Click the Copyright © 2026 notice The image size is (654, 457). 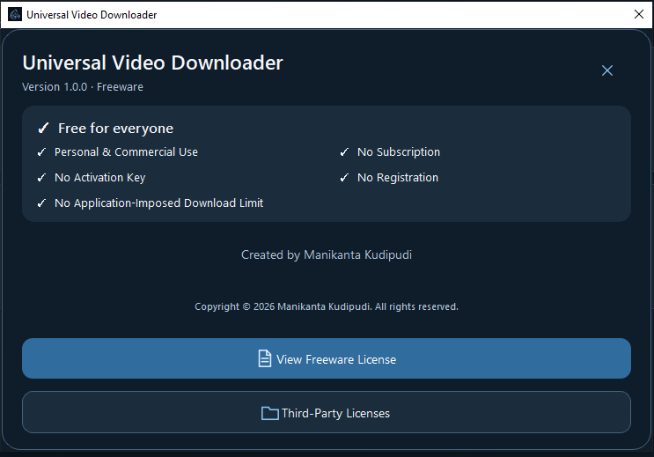coord(327,306)
